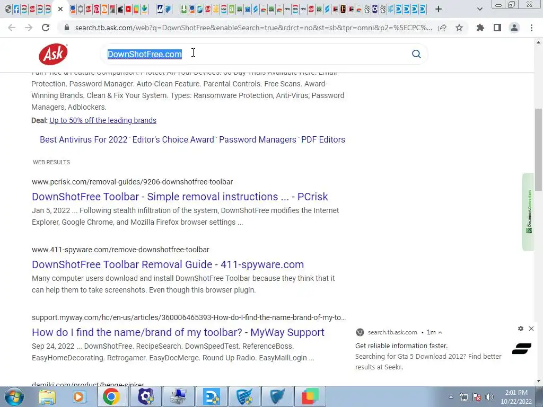The height and width of the screenshot is (407, 543).
Task: Open blue 'D' installer app in taskbar
Action: tap(212, 396)
